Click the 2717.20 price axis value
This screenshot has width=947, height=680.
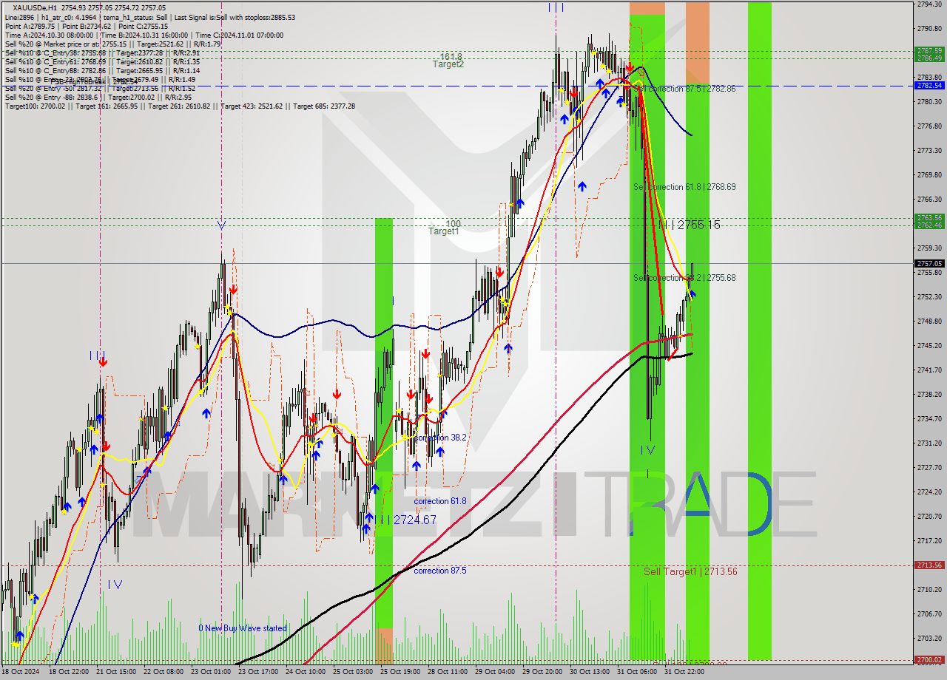929,541
